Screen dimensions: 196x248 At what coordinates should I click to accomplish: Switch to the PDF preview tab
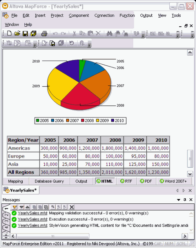[146, 181]
